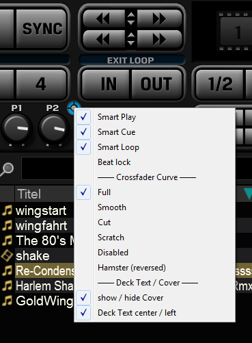The image size is (252, 343).
Task: Click the film-strip number 1 icon
Action: tap(234, 31)
